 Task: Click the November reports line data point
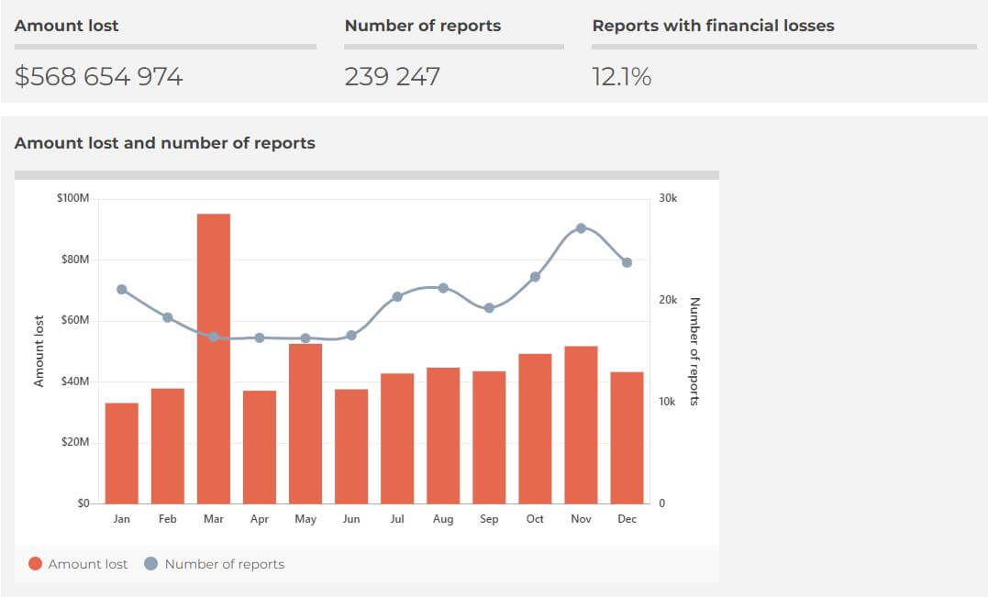(581, 227)
